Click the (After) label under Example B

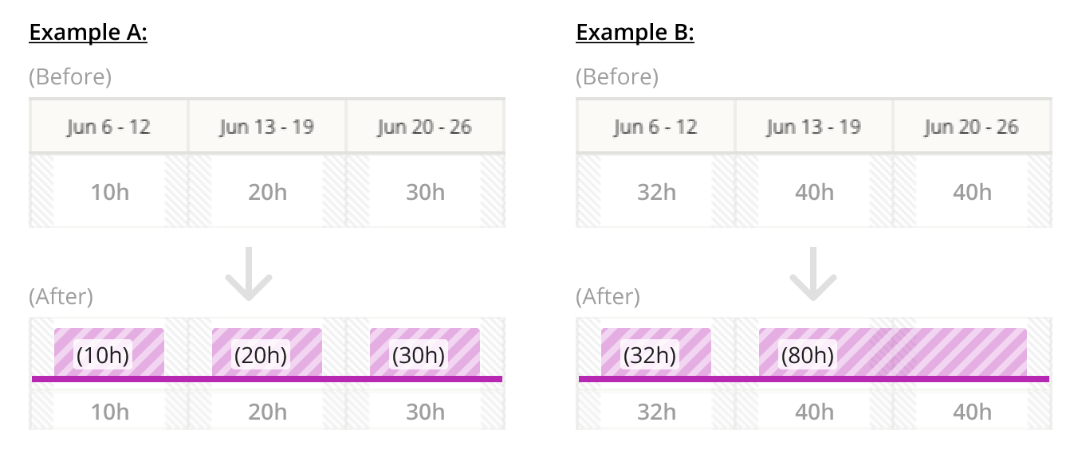[608, 297]
